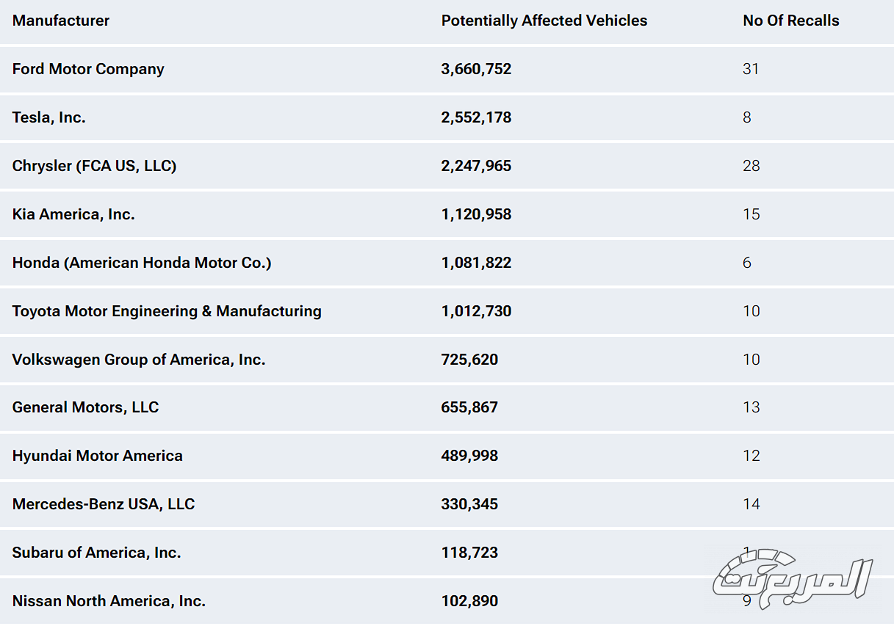Select the Hyundai Motor America cell

pyautogui.click(x=97, y=456)
